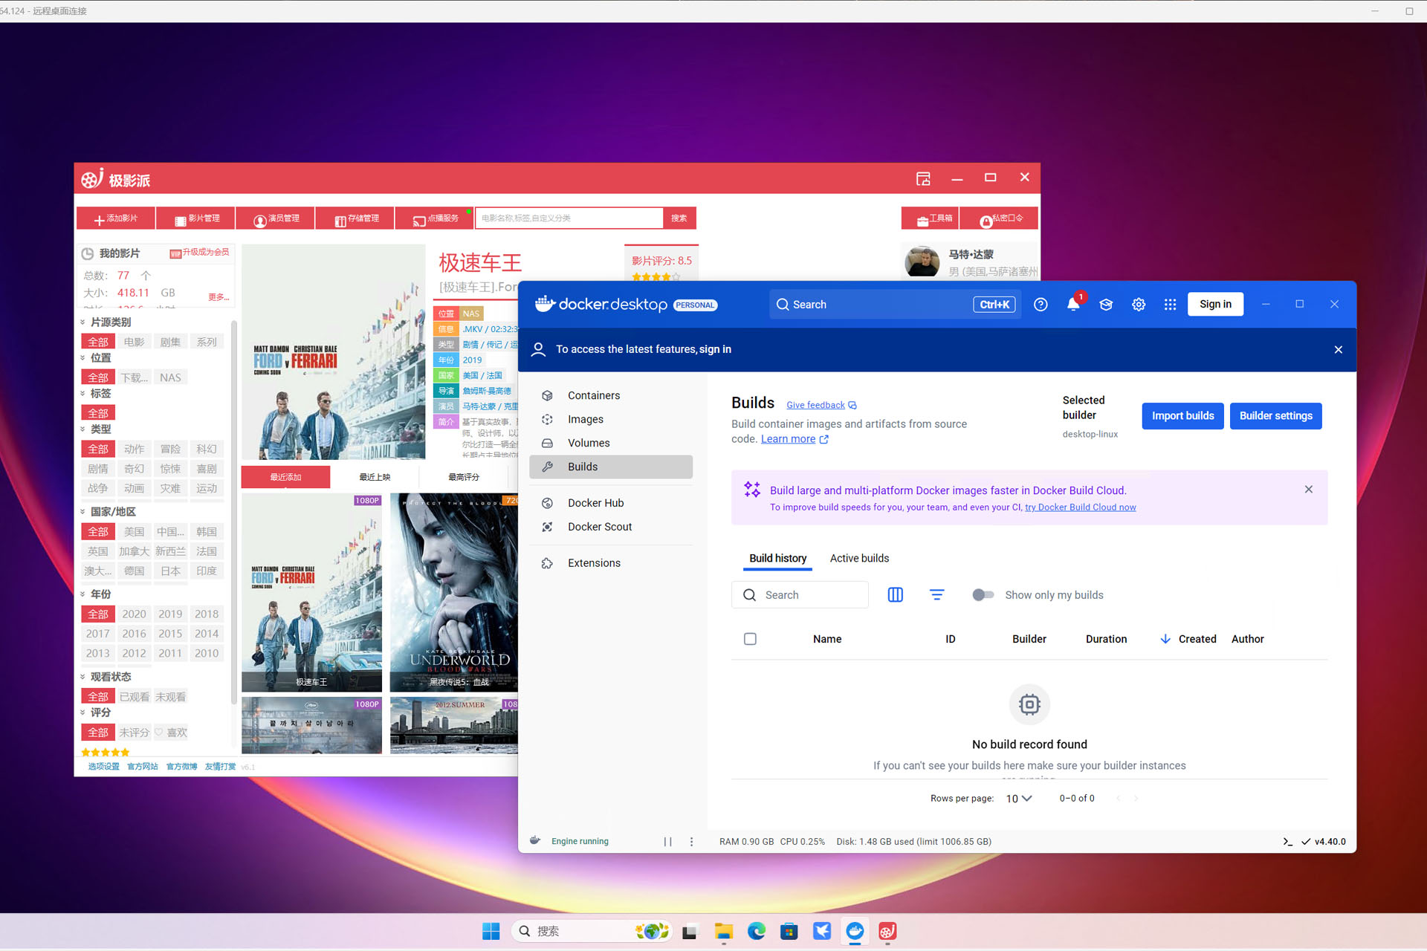Click the Windows Start button

pos(491,931)
